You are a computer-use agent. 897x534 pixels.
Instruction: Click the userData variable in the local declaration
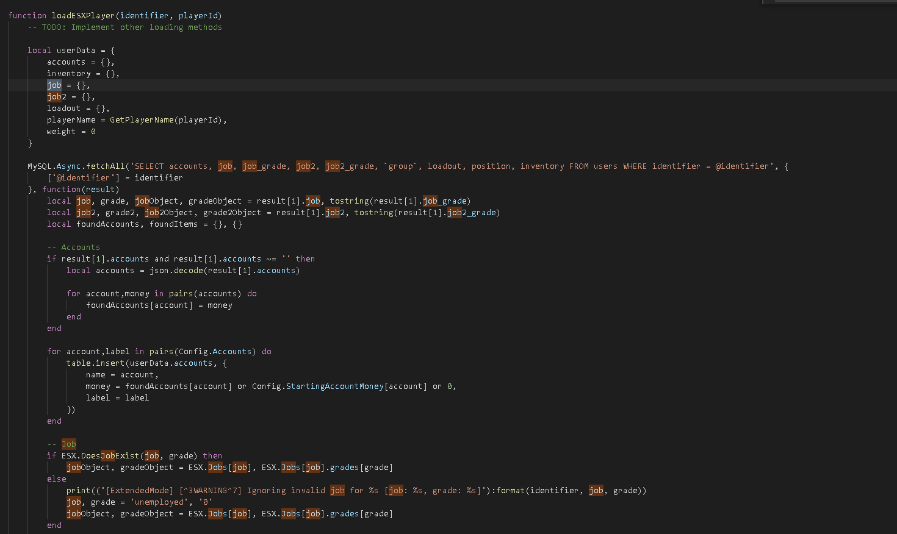[76, 50]
